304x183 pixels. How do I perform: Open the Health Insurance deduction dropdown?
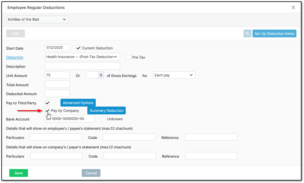click(82, 57)
